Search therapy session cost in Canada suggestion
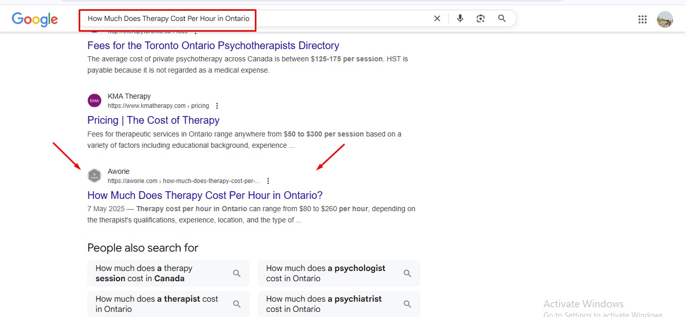Image resolution: width=686 pixels, height=317 pixels. 168,273
